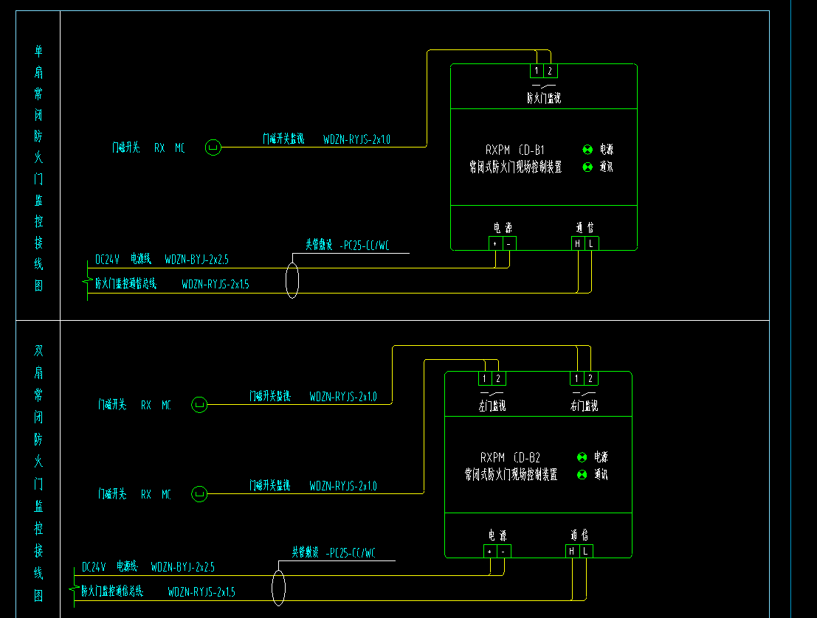Select the RX text in the single-door diagram
Image resolution: width=817 pixels, height=618 pixels.
159,147
